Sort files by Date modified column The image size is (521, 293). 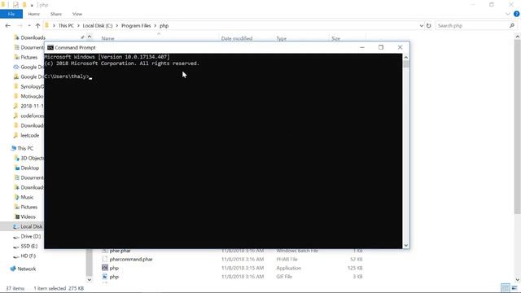pos(237,38)
